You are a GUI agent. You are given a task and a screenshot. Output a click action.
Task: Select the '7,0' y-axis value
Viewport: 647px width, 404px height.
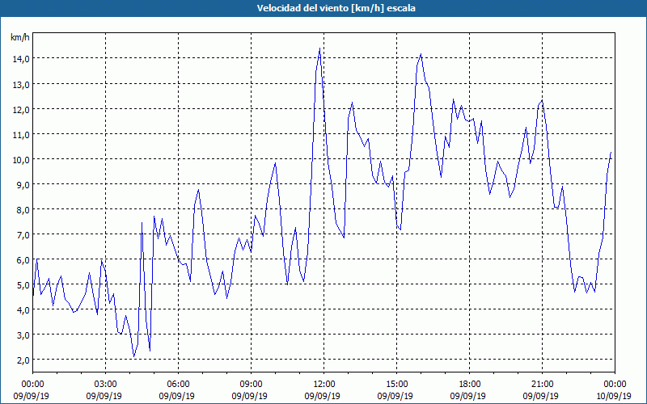pyautogui.click(x=23, y=235)
